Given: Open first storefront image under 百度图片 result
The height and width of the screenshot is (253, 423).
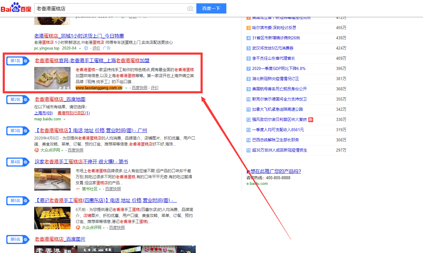Looking at the screenshot, I should point(56,249).
